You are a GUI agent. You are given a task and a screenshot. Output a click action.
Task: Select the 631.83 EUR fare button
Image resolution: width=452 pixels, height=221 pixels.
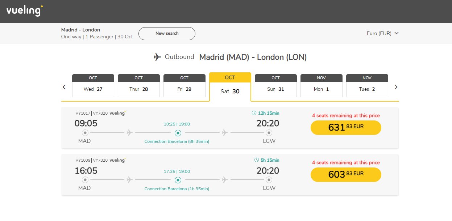(x=346, y=127)
